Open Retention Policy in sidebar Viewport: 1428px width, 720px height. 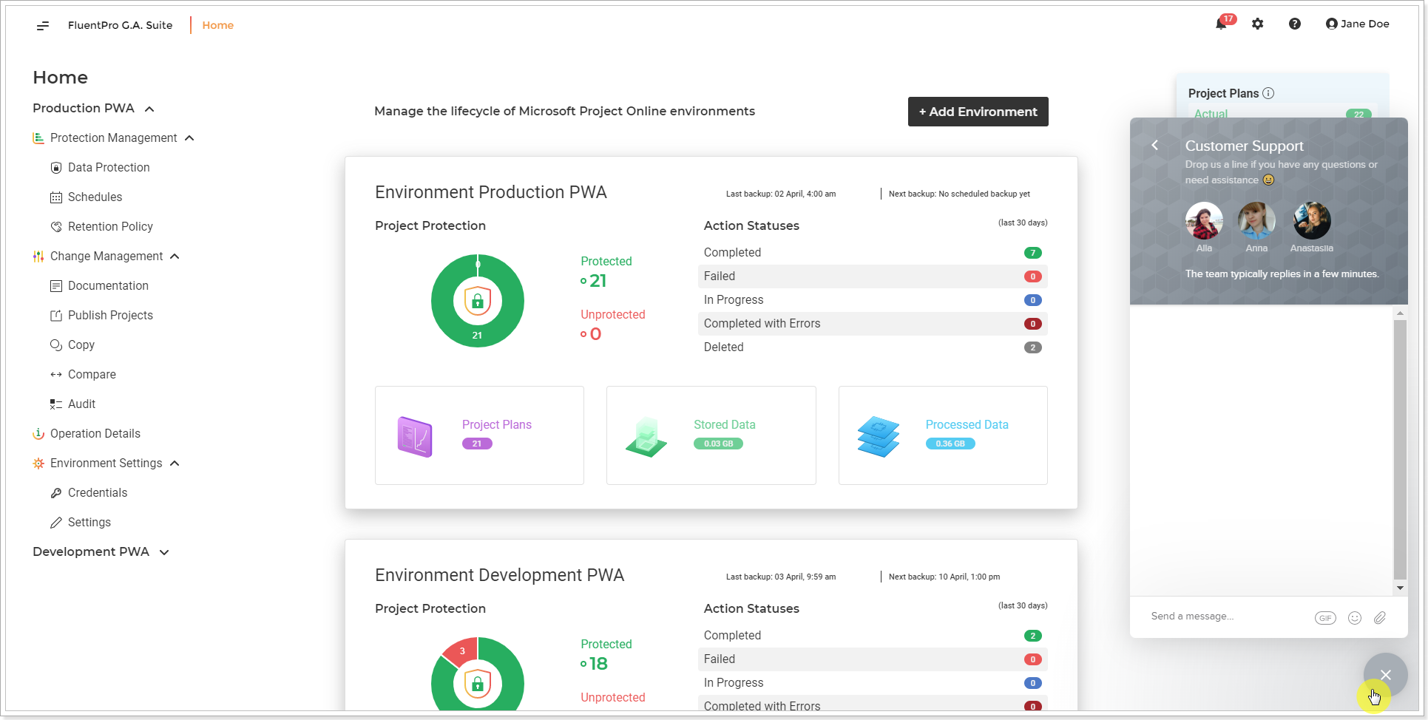[101, 227]
